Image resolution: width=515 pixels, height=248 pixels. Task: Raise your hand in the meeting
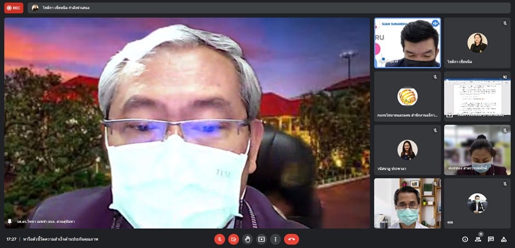248,239
